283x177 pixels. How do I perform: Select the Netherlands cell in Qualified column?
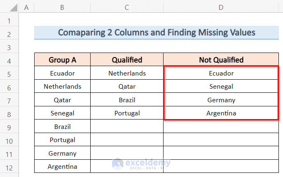pos(127,74)
